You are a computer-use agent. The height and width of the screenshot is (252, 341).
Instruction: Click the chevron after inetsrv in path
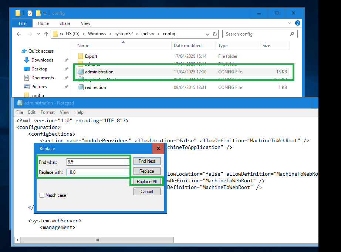(x=158, y=34)
